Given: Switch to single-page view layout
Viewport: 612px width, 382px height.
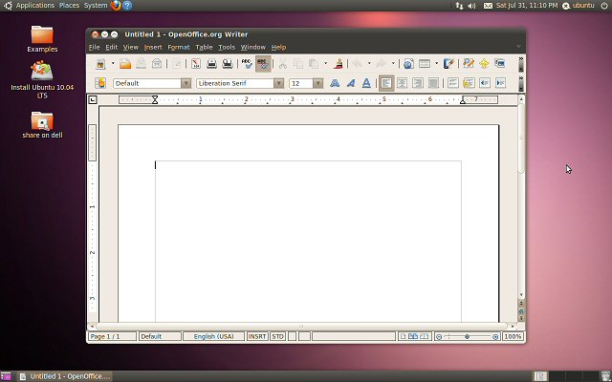Looking at the screenshot, I should point(403,336).
